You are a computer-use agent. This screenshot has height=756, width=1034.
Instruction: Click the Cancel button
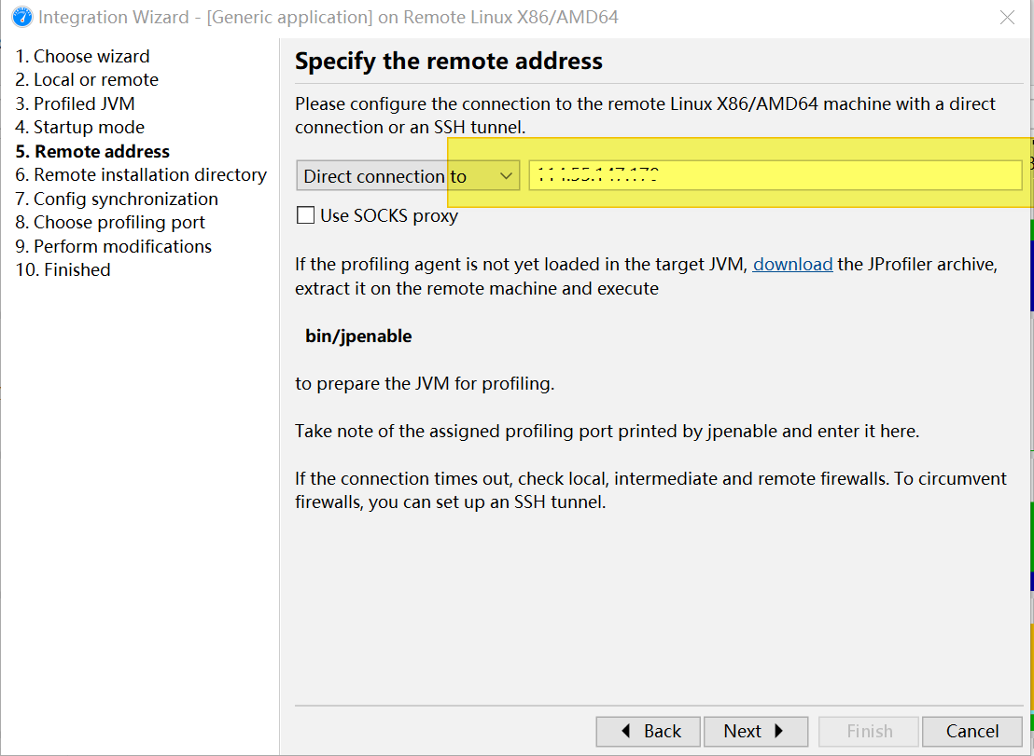972,731
